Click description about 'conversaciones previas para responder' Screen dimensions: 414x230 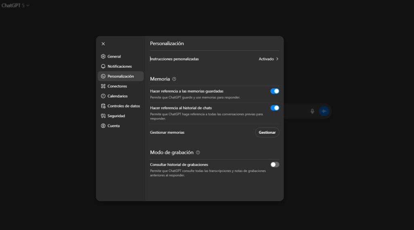point(206,116)
